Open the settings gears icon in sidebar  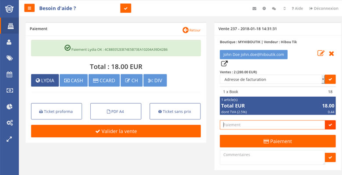tap(9, 122)
